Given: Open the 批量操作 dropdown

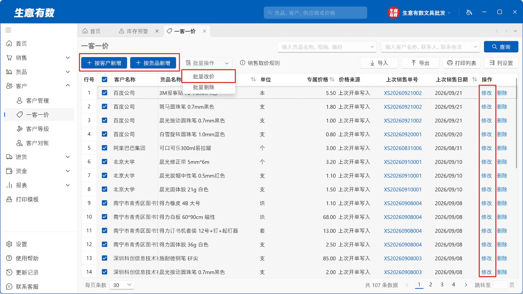Looking at the screenshot, I should point(207,63).
